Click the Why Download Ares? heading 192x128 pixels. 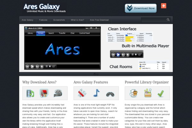pos(39,82)
